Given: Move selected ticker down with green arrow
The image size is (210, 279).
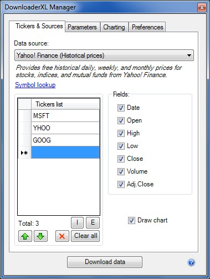Looking at the screenshot, I should 40,236.
